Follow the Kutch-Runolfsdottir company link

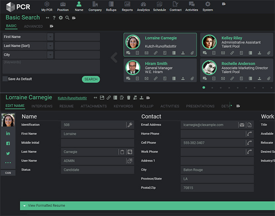click(72, 98)
